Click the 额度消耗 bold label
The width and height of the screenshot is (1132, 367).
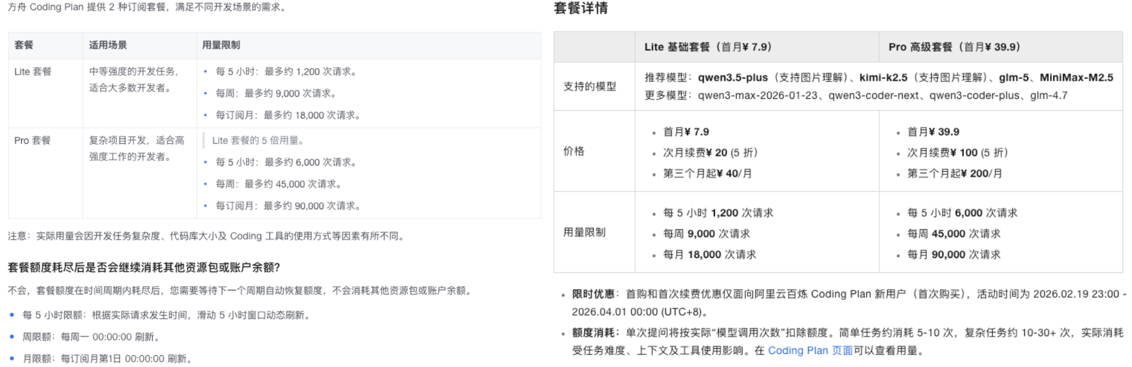(593, 333)
